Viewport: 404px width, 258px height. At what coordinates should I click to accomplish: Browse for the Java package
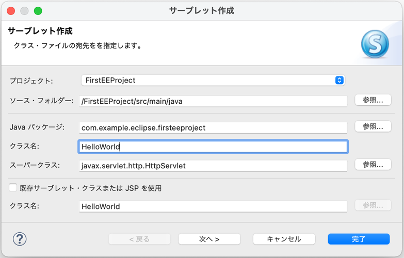373,126
